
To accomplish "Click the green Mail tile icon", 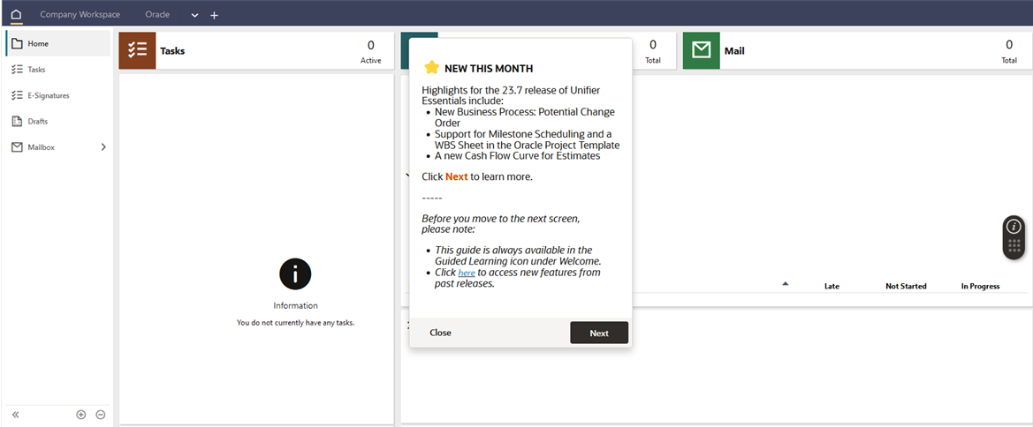I will pos(701,50).
